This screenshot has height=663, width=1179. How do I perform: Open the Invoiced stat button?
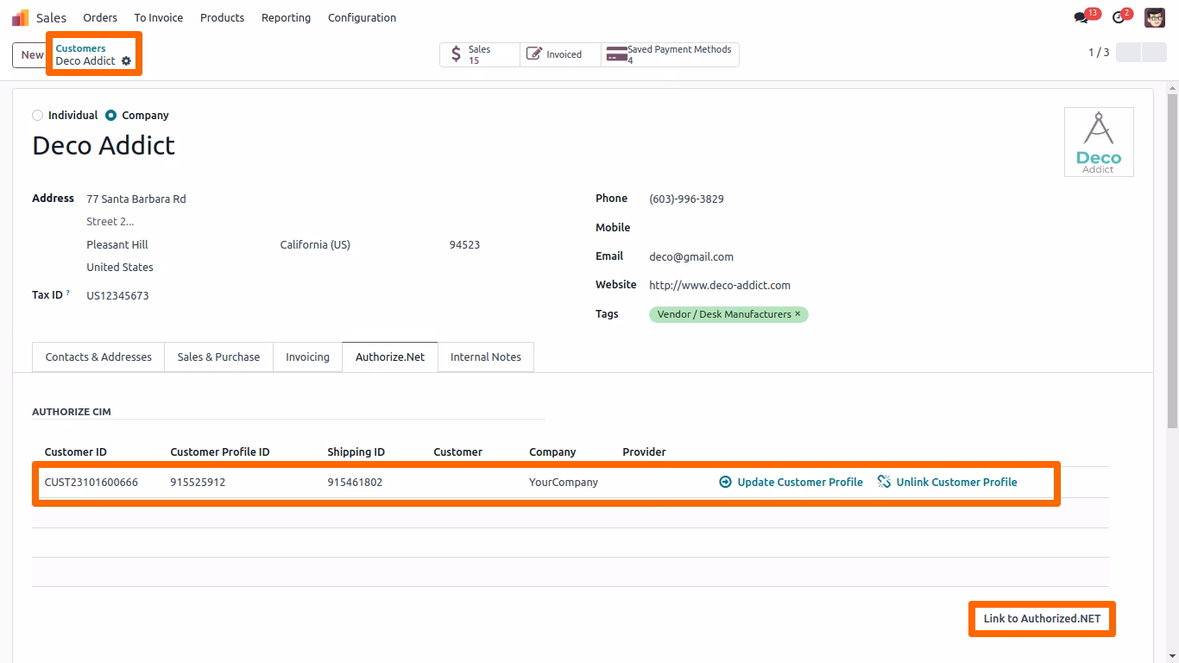[x=560, y=54]
